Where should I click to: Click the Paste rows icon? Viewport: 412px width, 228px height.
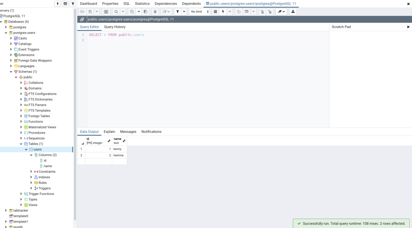[145, 12]
